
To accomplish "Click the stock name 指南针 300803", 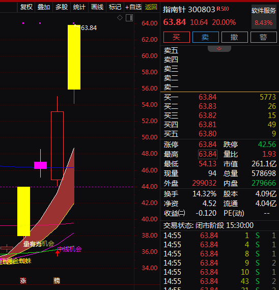I will coord(189,10).
